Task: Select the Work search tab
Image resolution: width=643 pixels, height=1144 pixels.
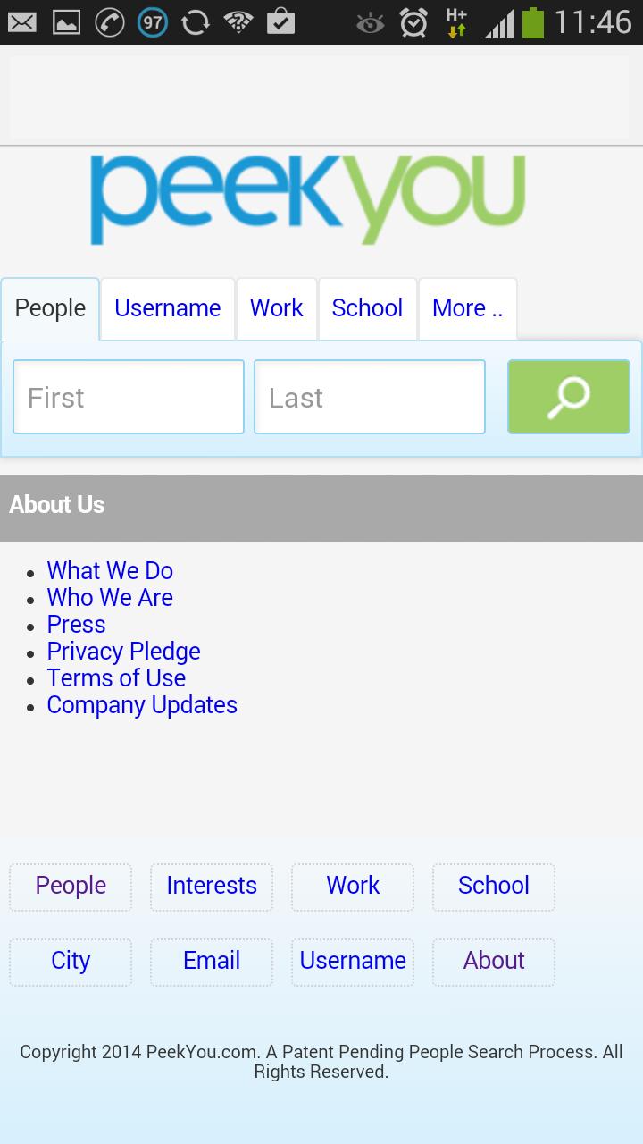Action: (276, 308)
